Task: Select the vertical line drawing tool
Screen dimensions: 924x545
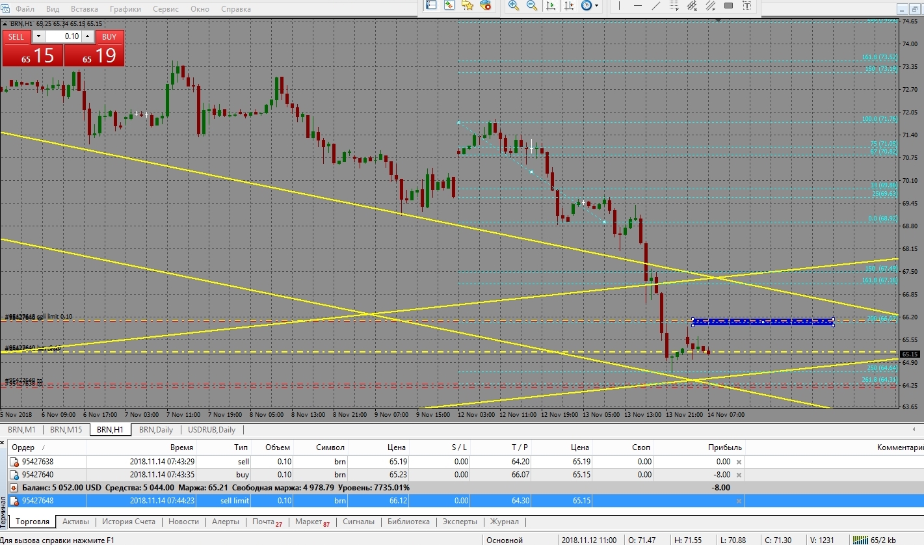Action: click(619, 5)
